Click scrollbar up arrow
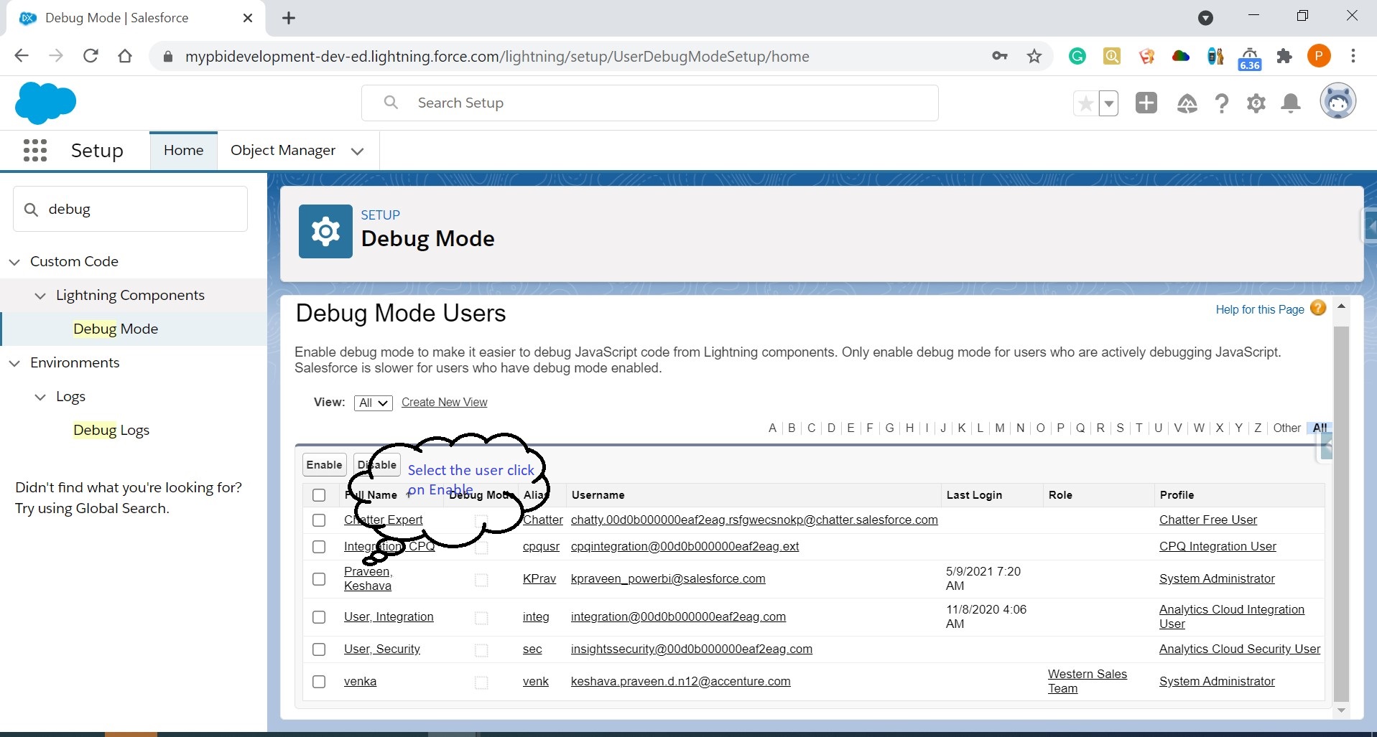This screenshot has width=1377, height=737. [1341, 306]
